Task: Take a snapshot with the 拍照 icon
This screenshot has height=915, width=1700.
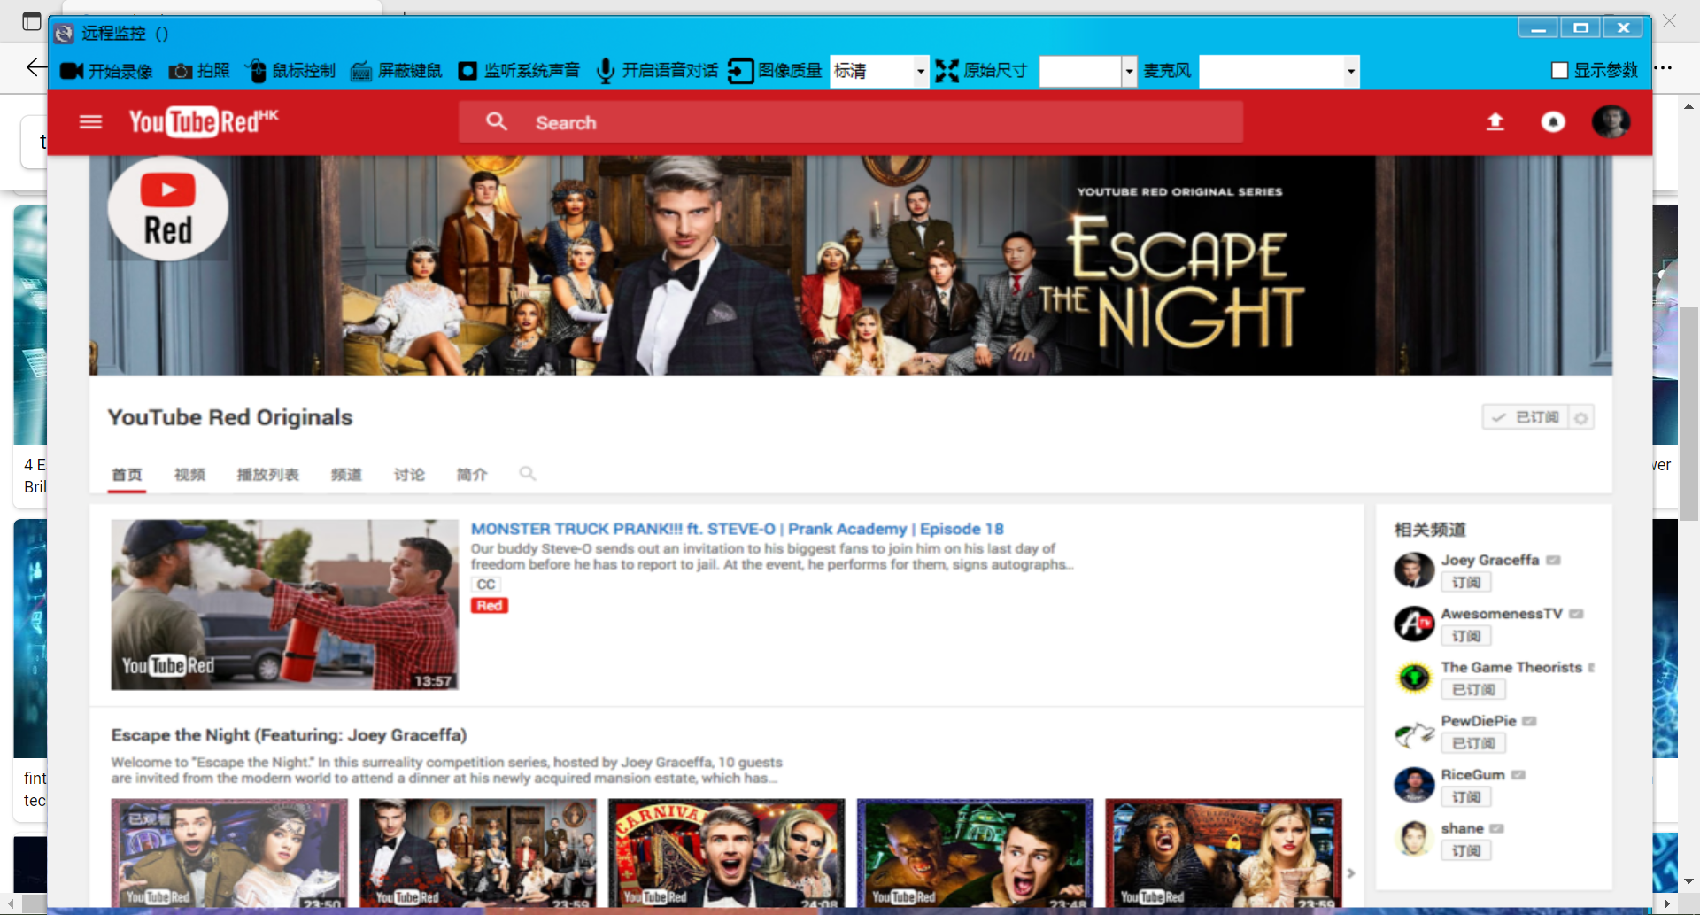Action: tap(181, 71)
